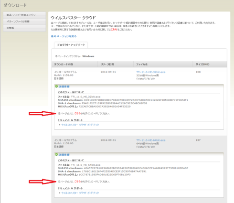The width and height of the screenshot is (234, 203).
Task: Click このモジュールについて heading in 32bit details
Action: click(x=71, y=92)
